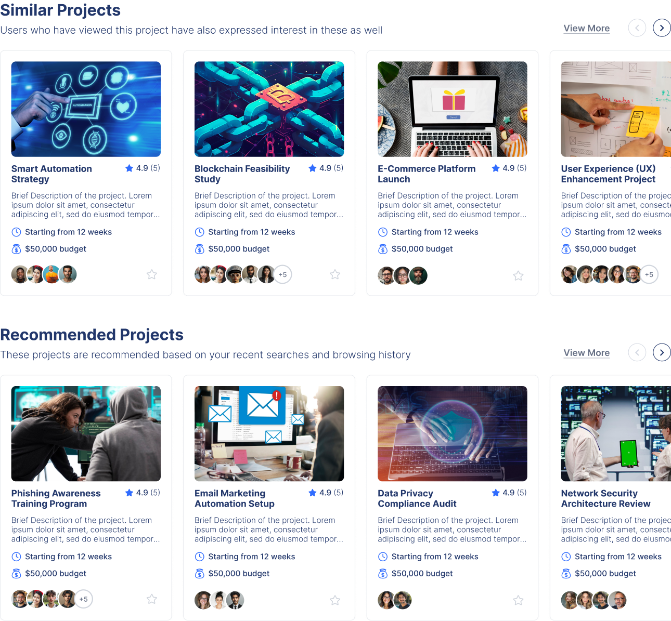
Task: Click previous arrow in Similar Projects
Action: point(637,28)
